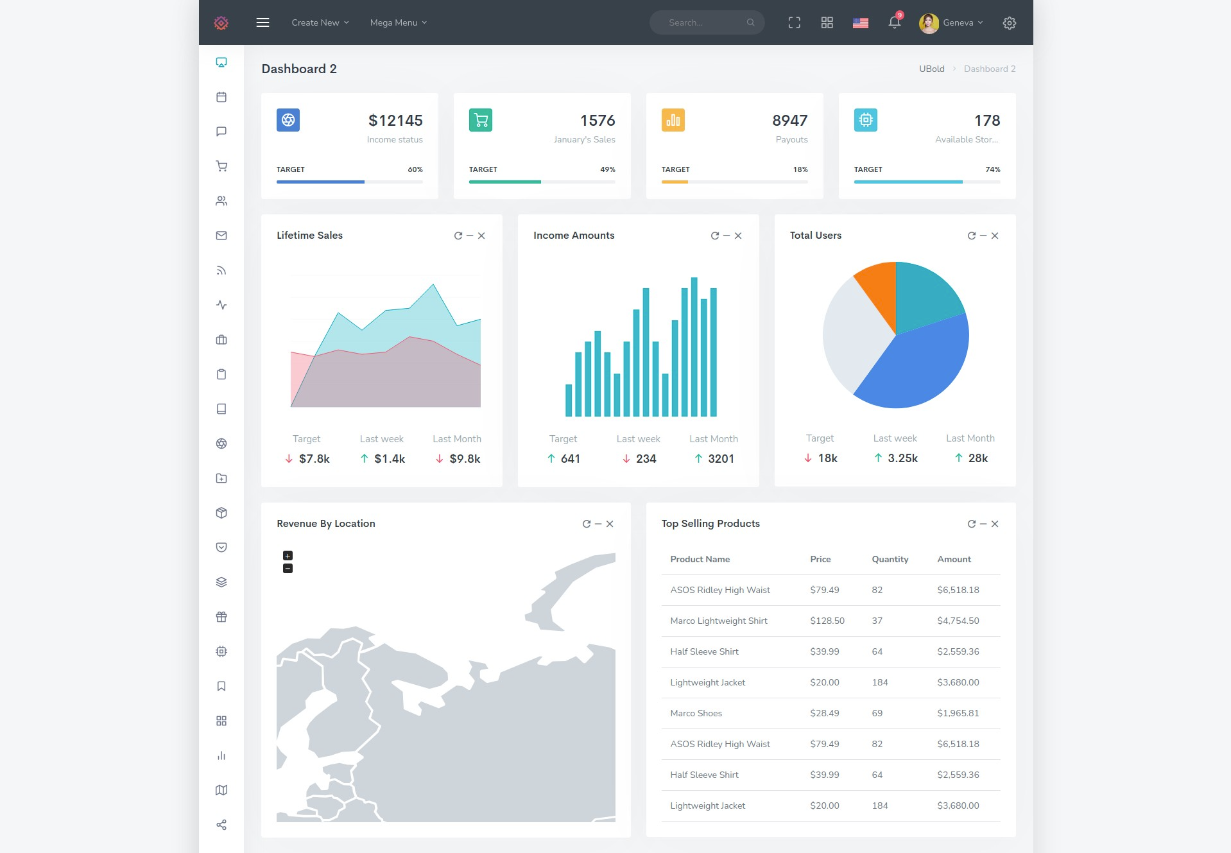Open the layers sidebar icon
The height and width of the screenshot is (853, 1231).
click(221, 582)
